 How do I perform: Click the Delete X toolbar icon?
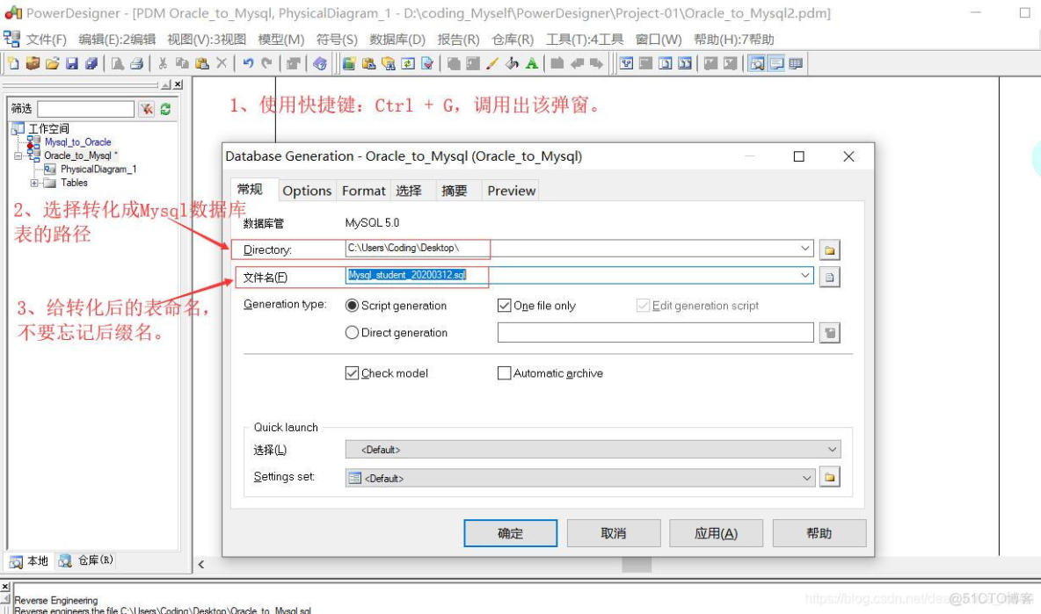221,63
